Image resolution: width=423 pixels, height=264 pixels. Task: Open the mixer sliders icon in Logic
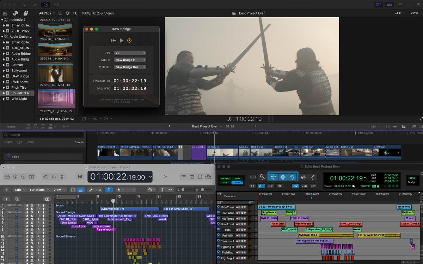click(54, 177)
